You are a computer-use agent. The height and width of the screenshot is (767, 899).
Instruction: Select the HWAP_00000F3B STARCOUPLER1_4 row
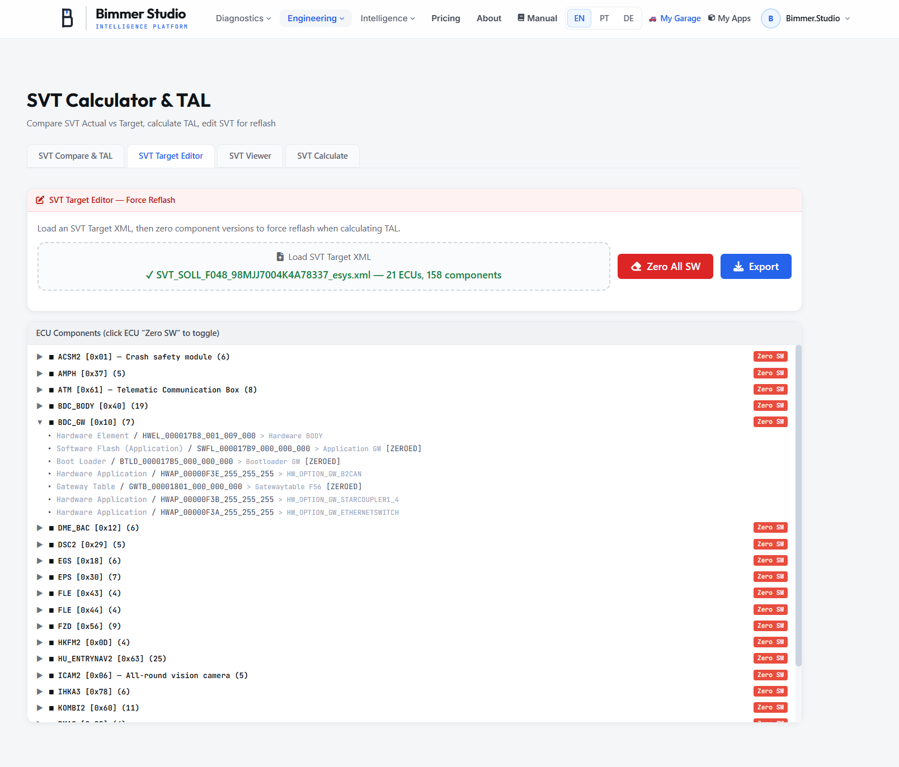(x=224, y=500)
